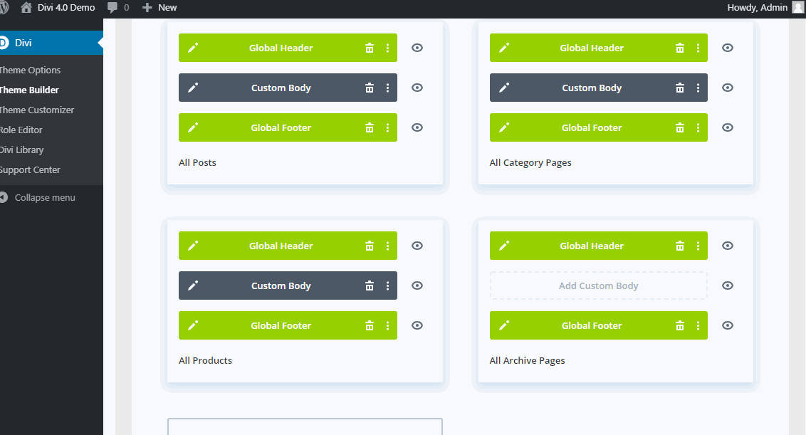Edit Custom Body in All Products template
Image resolution: width=806 pixels, height=435 pixels.
193,286
